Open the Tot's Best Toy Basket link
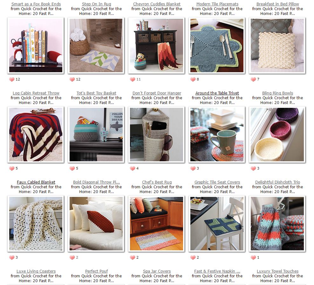This screenshot has height=285, width=314. 96,93
